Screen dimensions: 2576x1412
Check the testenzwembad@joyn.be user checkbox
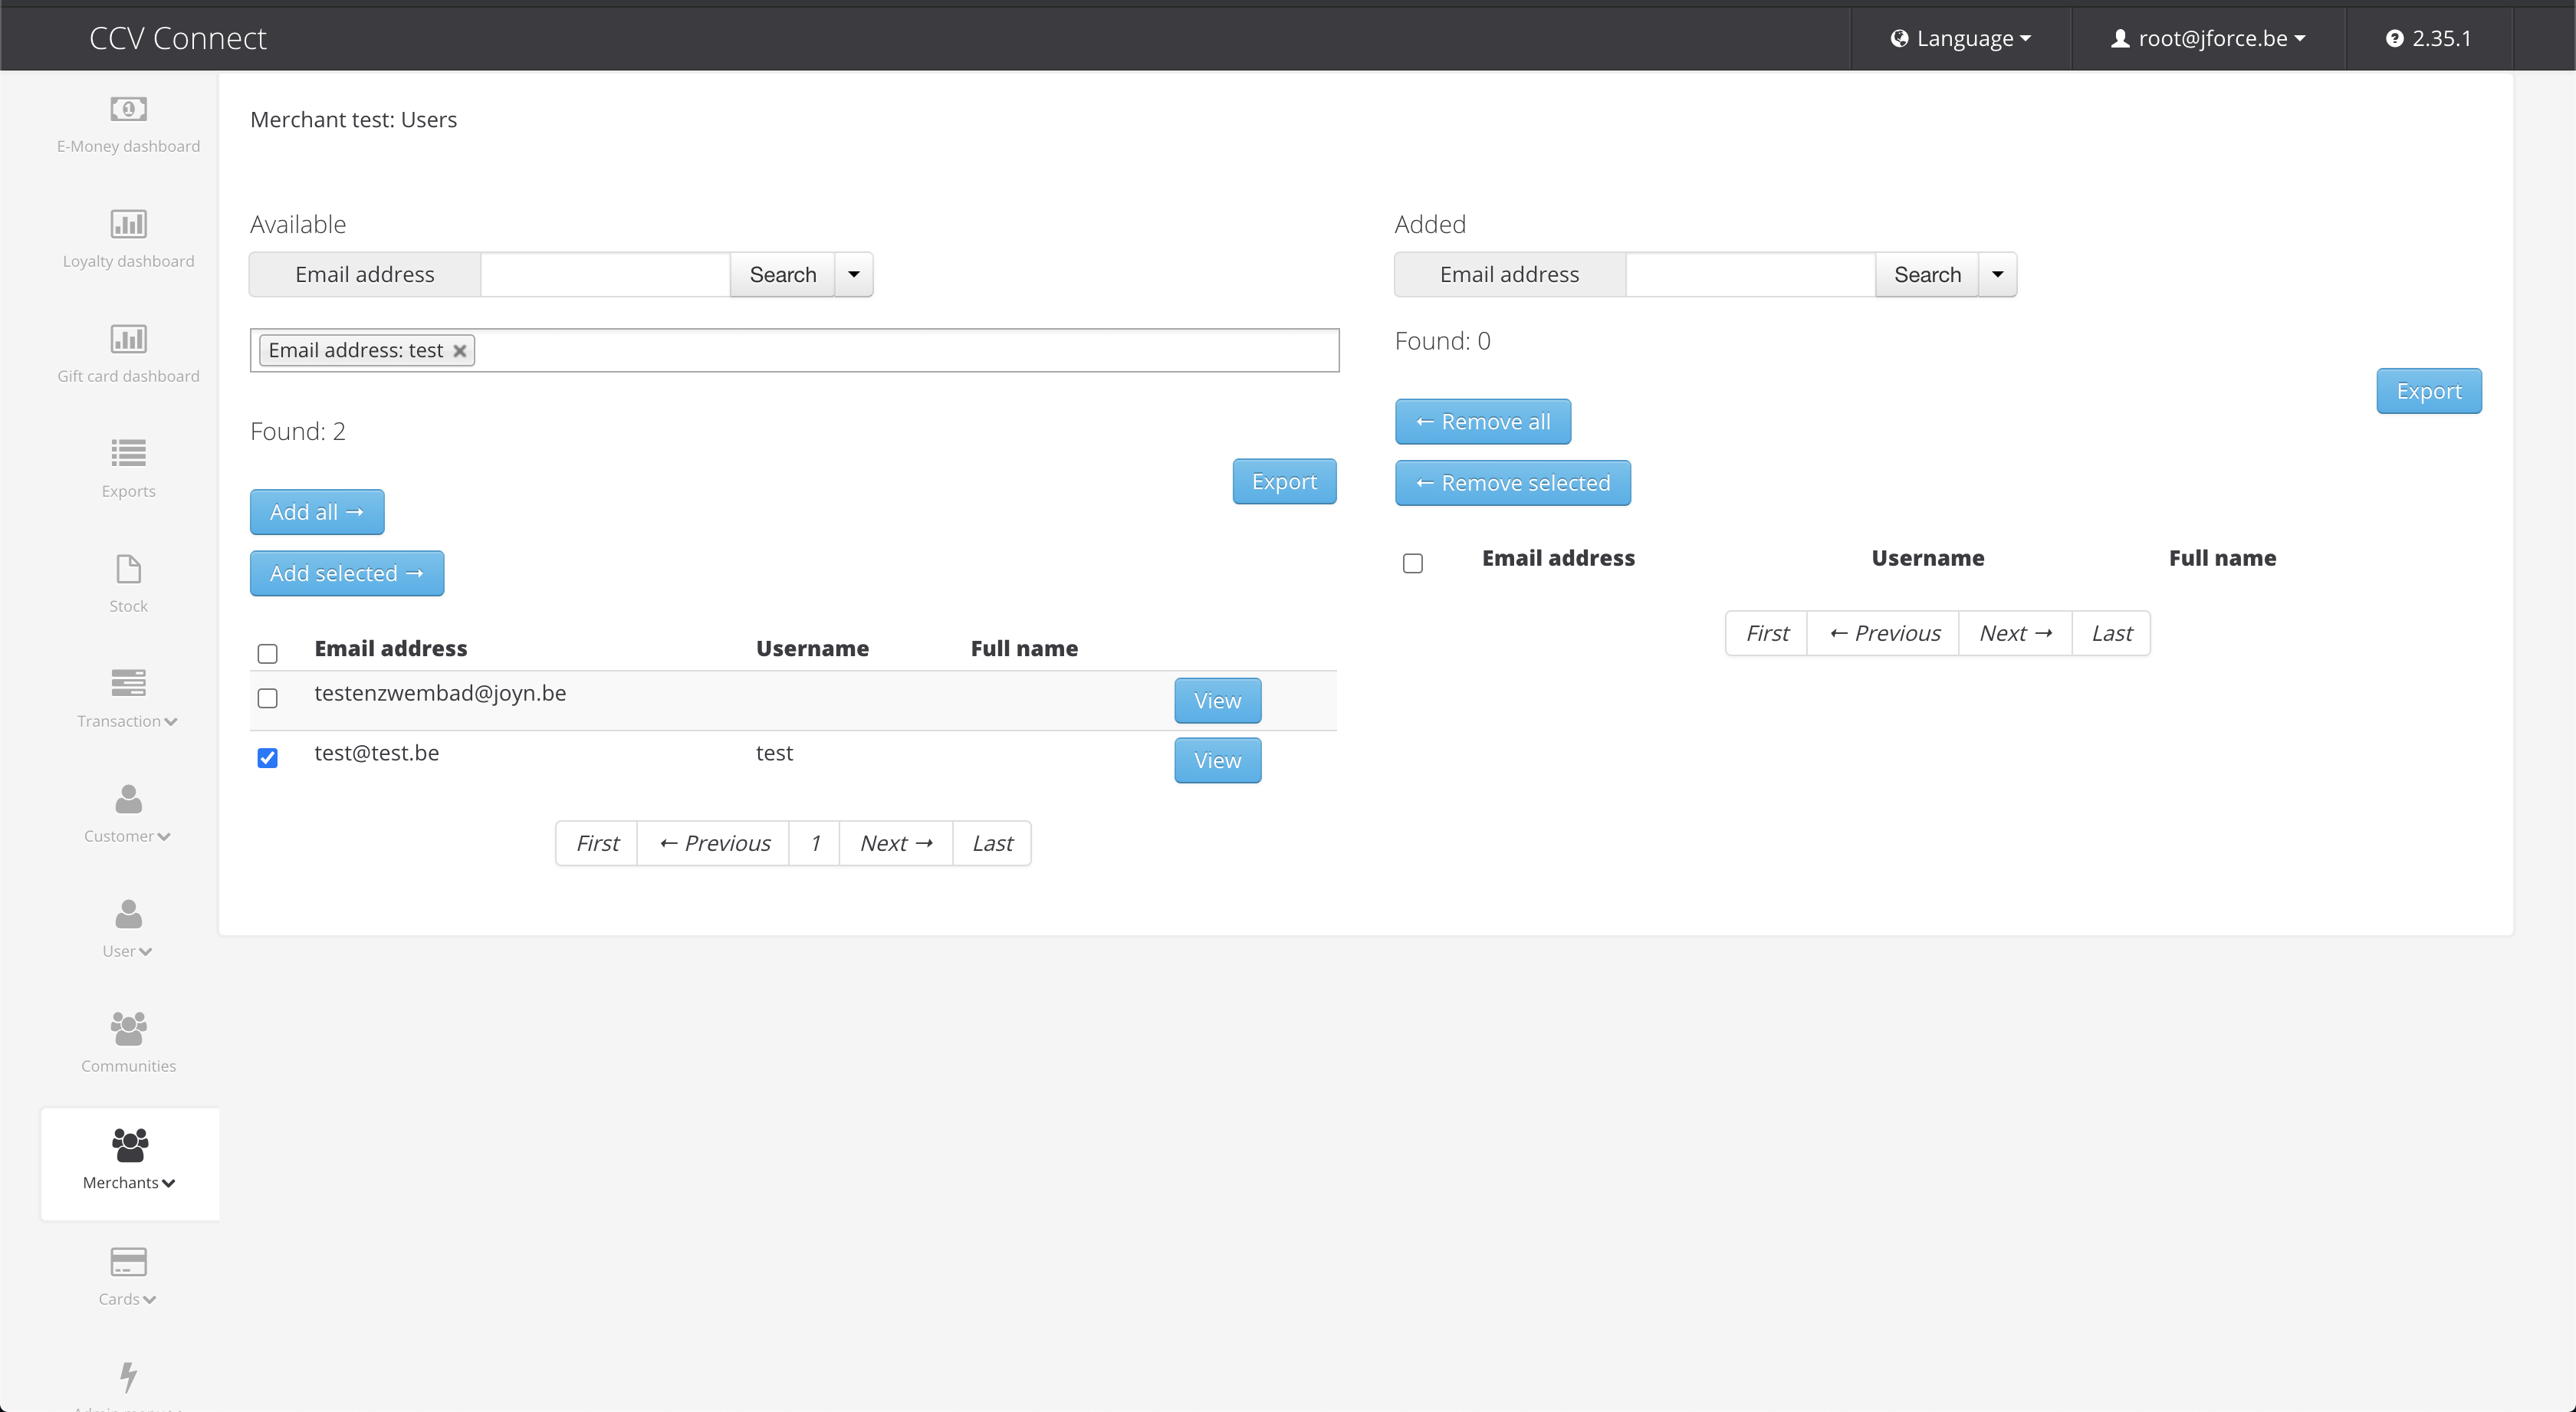coord(267,698)
